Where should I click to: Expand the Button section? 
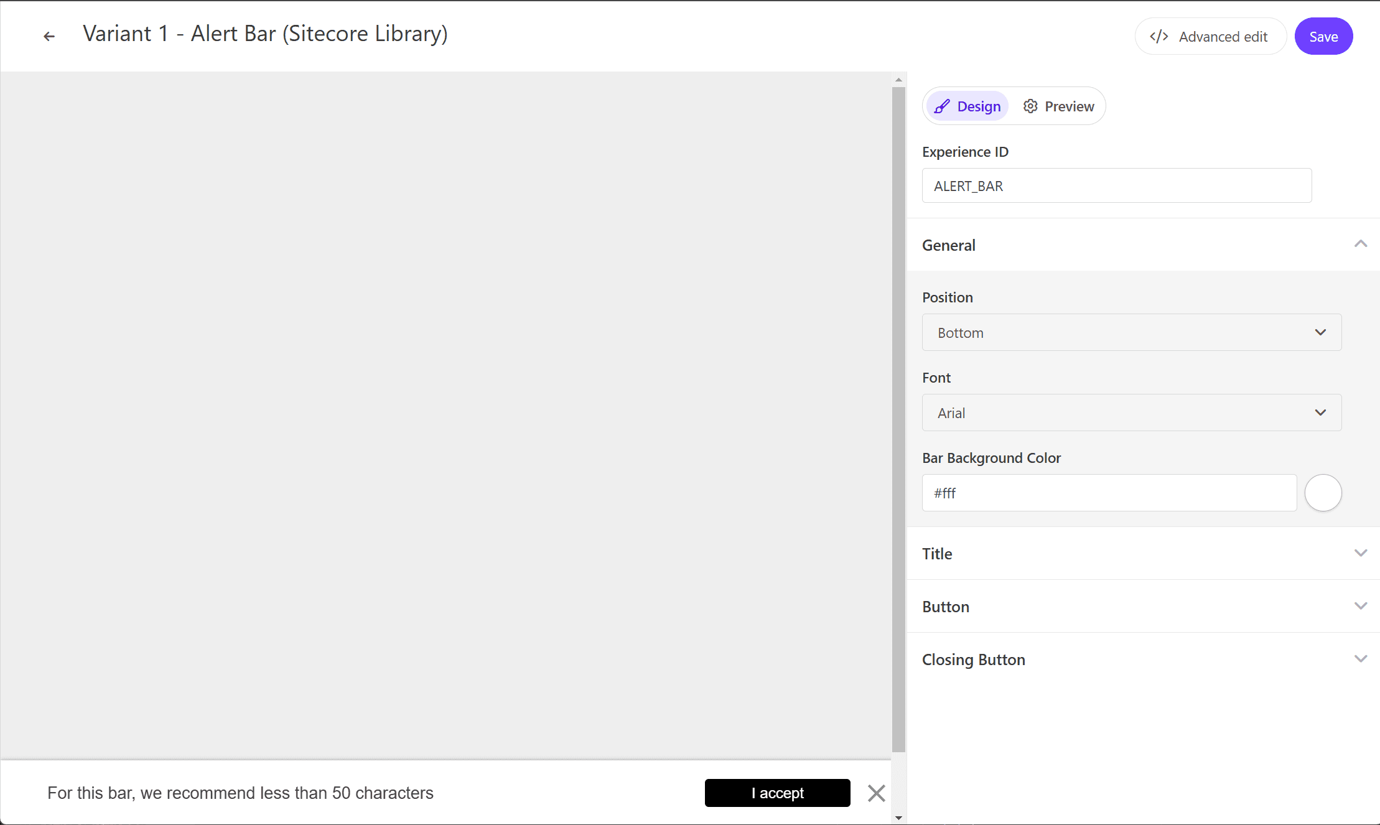[1361, 606]
